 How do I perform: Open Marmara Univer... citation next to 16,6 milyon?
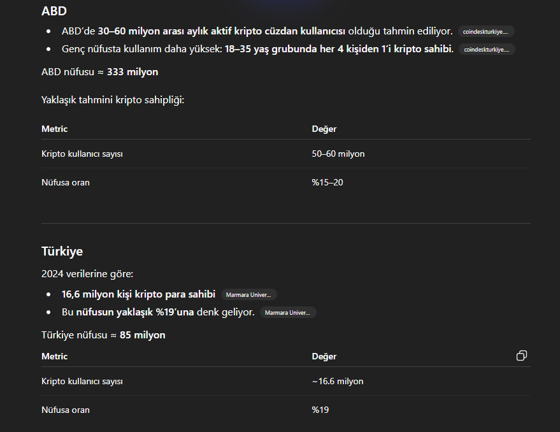coord(249,294)
